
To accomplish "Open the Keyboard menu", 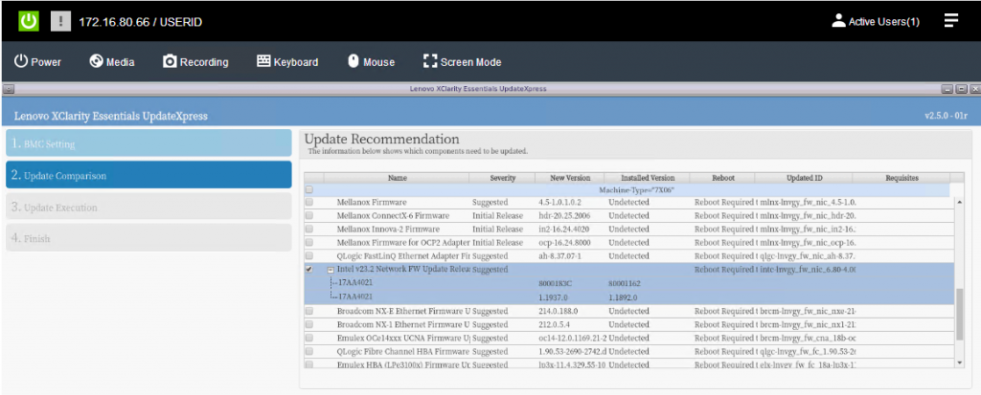I will tap(287, 62).
